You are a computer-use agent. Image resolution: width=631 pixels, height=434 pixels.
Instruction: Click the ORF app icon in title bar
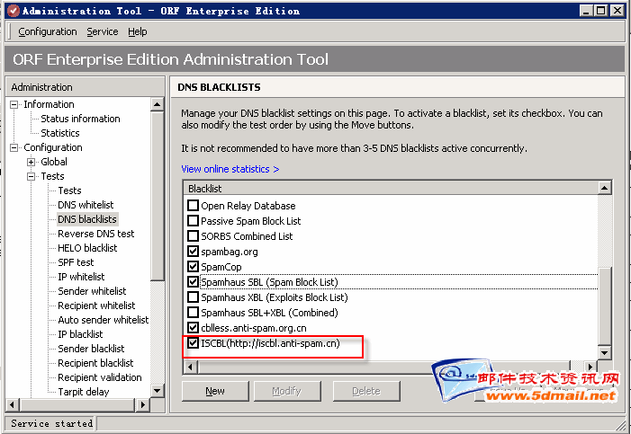11,10
